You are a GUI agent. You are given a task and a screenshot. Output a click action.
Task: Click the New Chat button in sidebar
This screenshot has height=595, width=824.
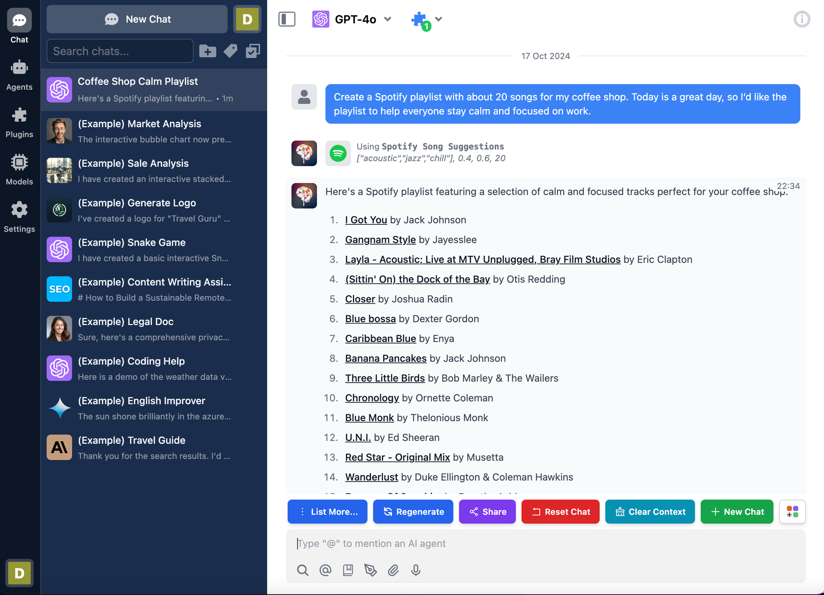click(x=137, y=19)
